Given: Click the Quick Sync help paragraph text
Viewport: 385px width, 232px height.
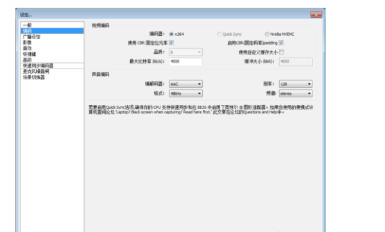Looking at the screenshot, I should (201, 110).
